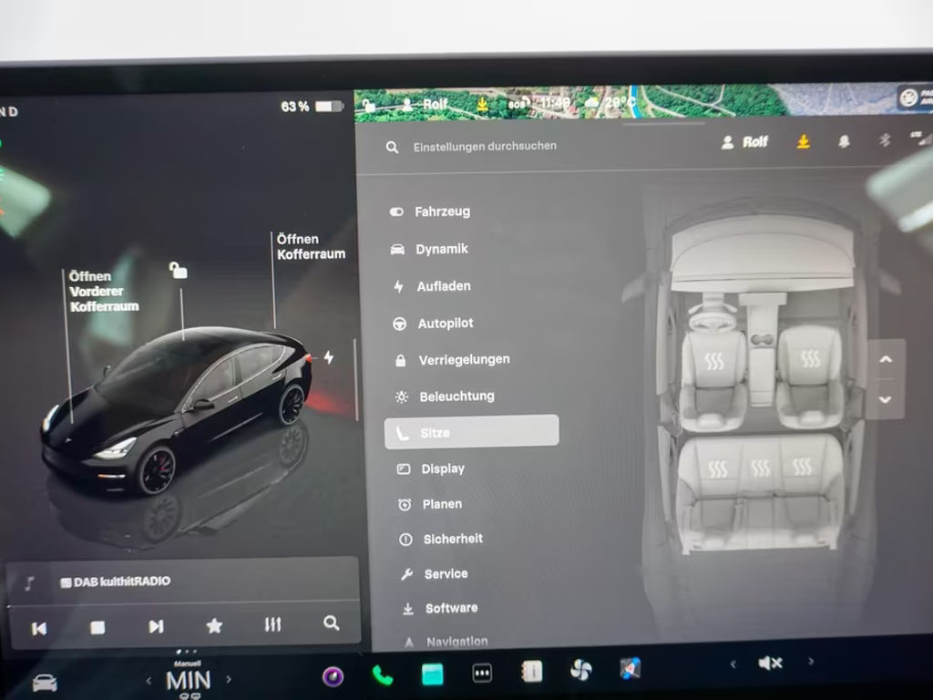
Task: Decrease temperature with left arrow by MIN
Action: tap(149, 680)
